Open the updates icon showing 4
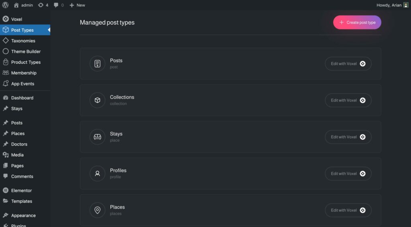The width and height of the screenshot is (411, 227). [x=43, y=5]
